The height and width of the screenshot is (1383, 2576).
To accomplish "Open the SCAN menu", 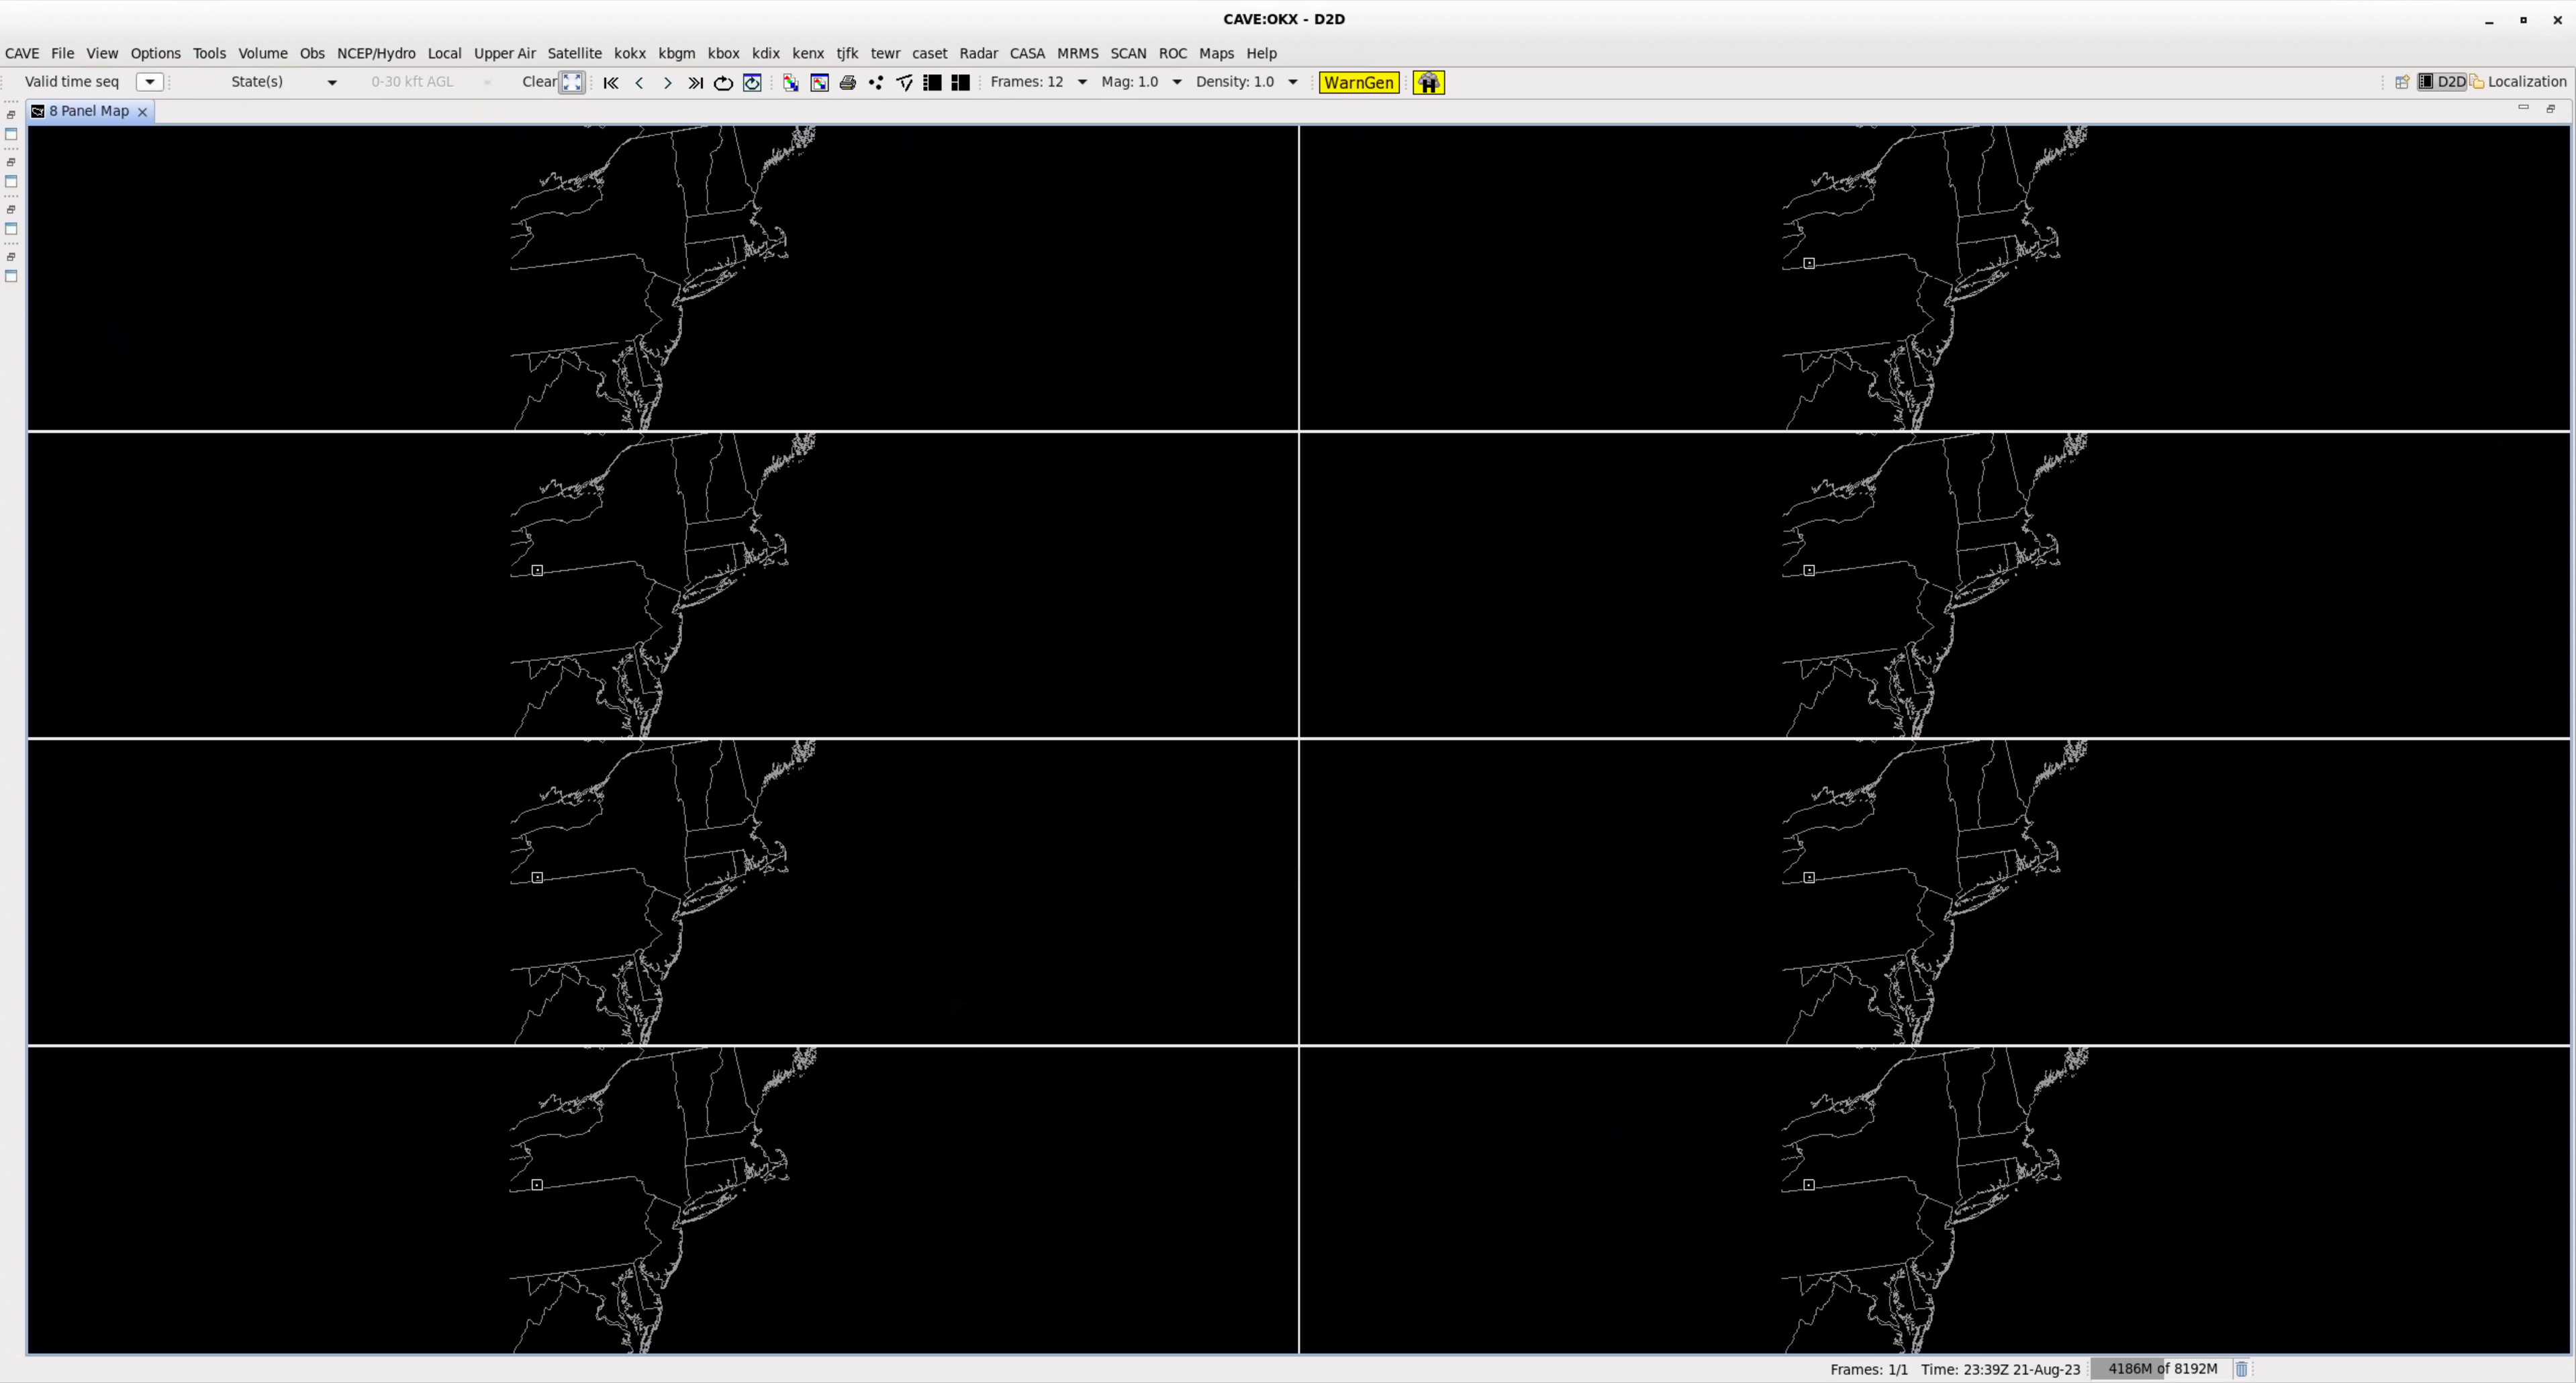I will [x=1128, y=53].
